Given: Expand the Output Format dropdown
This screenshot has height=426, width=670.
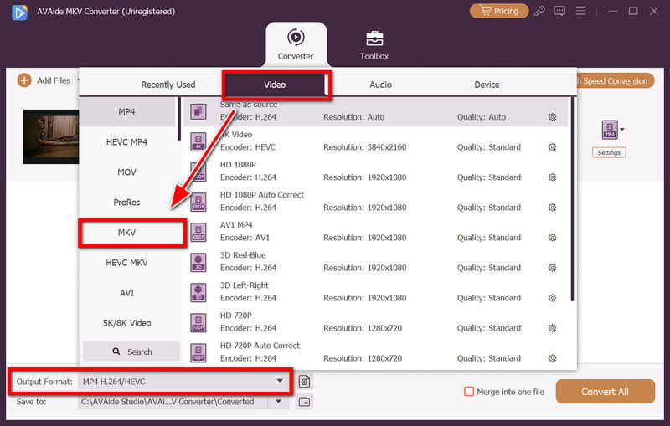Looking at the screenshot, I should click(x=280, y=382).
